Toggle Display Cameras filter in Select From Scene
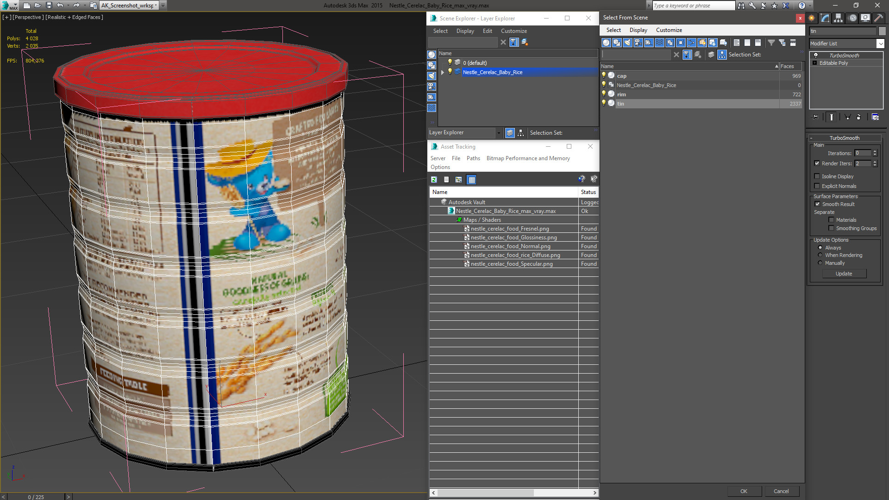889x500 pixels. [638, 43]
